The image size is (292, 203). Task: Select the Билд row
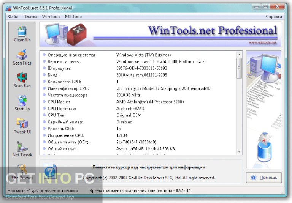[138, 75]
